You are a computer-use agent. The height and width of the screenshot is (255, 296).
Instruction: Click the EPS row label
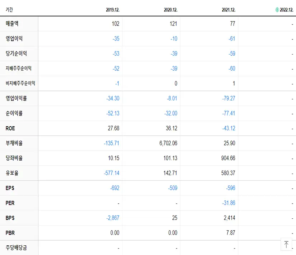[9, 188]
